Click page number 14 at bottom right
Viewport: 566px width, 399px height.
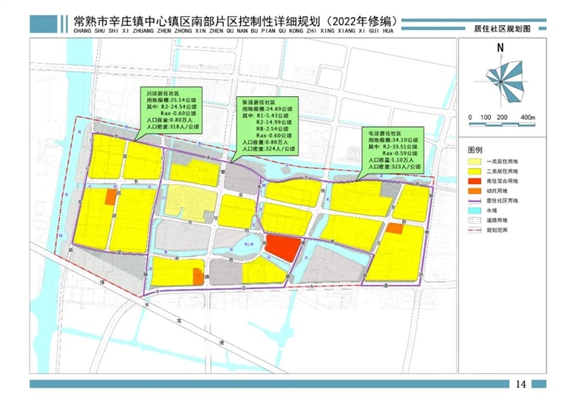[520, 383]
